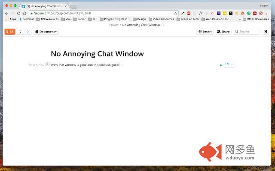Show hidden bookmarks with the double chevron
275x171 pixels.
tap(240, 19)
